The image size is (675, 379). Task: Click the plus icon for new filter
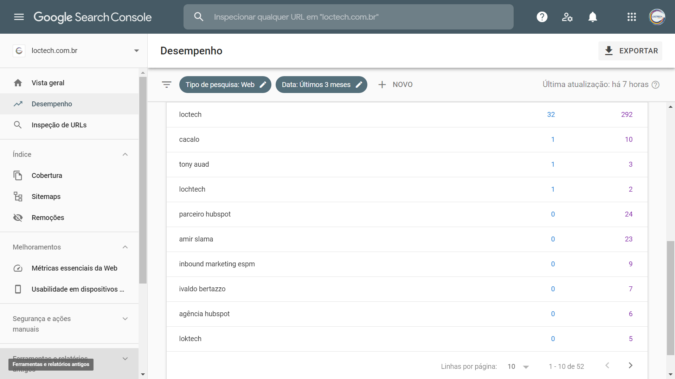[382, 85]
